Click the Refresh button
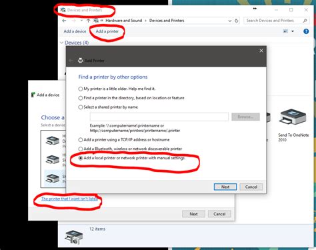 coord(237,21)
